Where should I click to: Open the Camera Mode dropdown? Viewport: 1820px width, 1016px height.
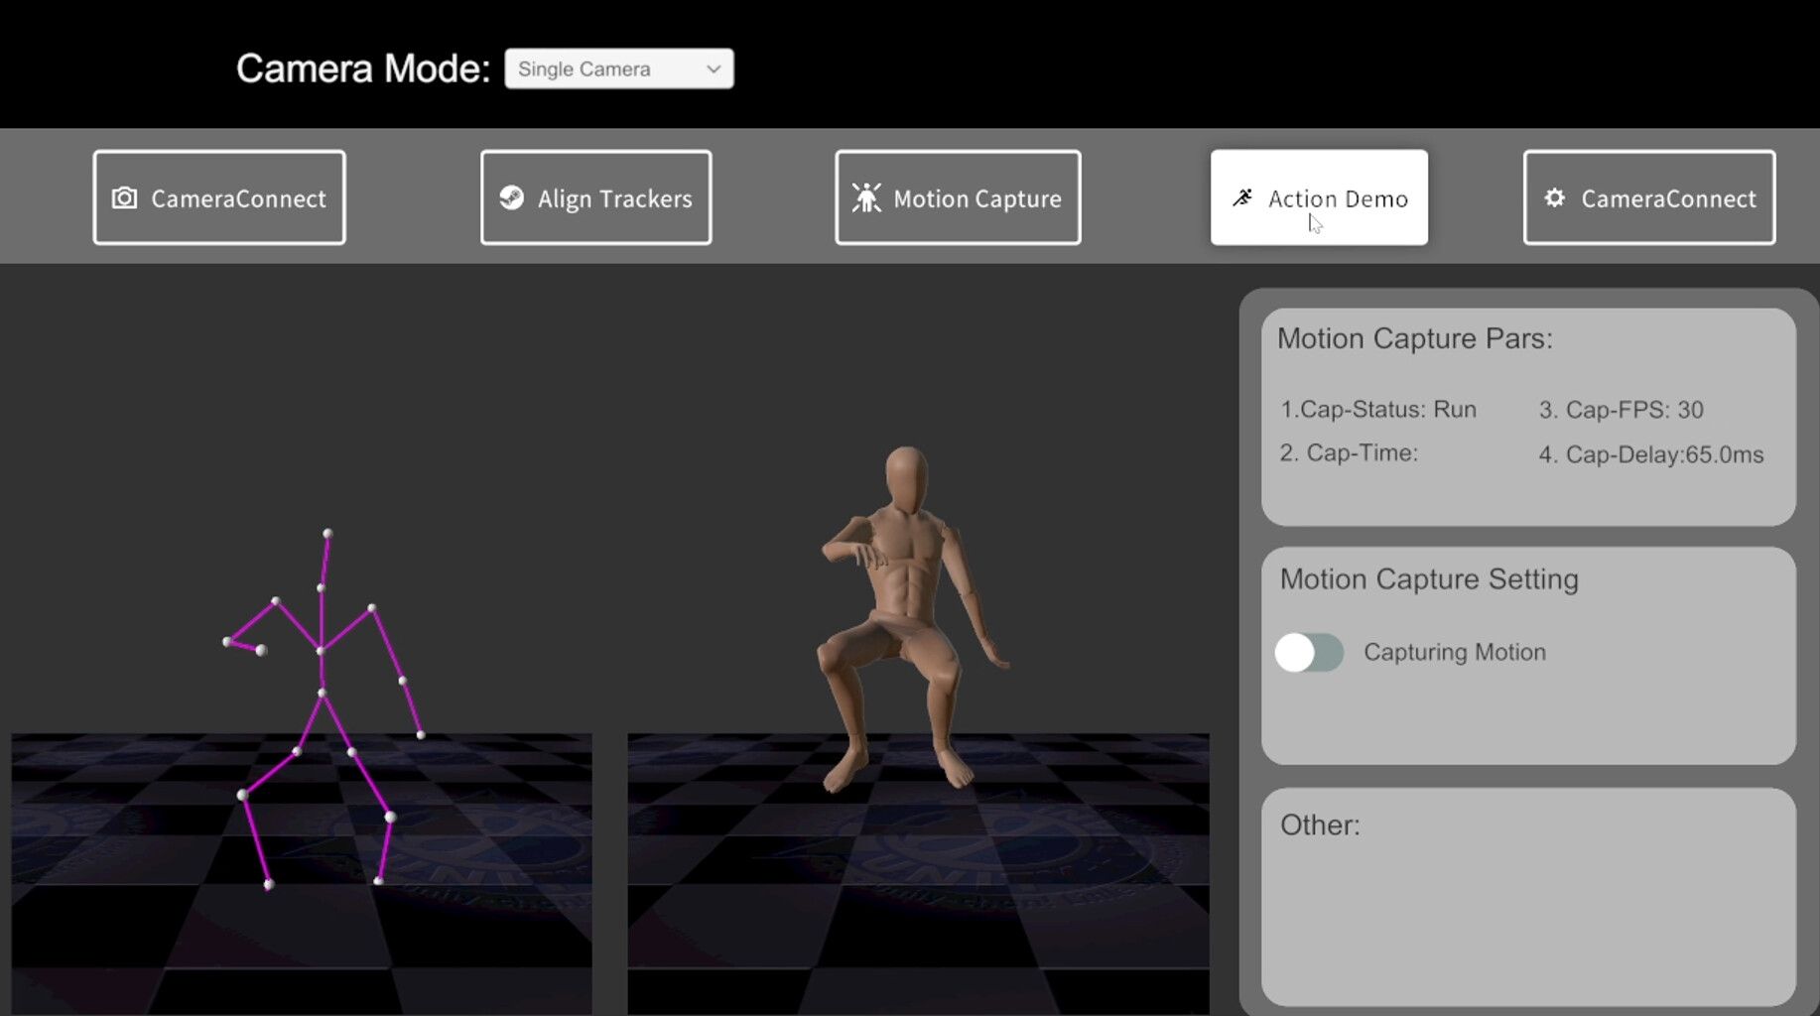(618, 69)
